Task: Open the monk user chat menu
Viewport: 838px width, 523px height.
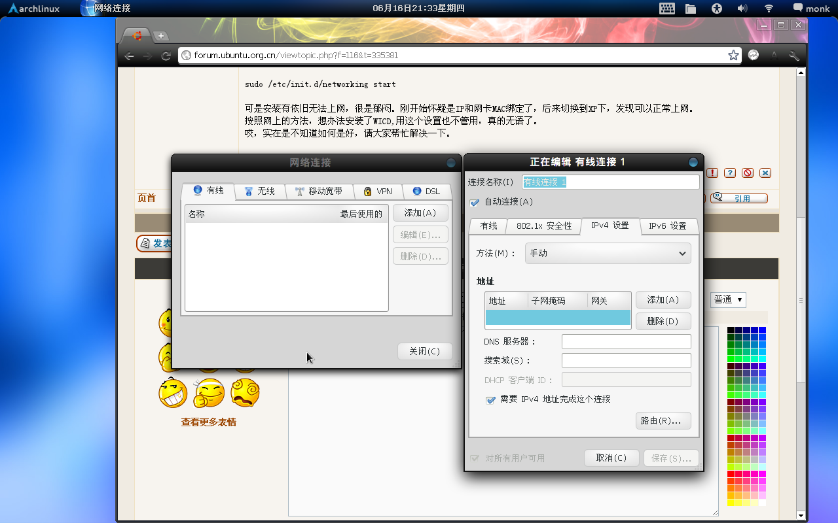Action: (811, 8)
